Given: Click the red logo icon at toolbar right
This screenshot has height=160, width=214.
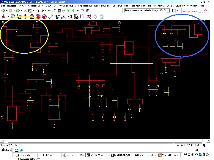Looking at the screenshot, I should click(205, 11).
